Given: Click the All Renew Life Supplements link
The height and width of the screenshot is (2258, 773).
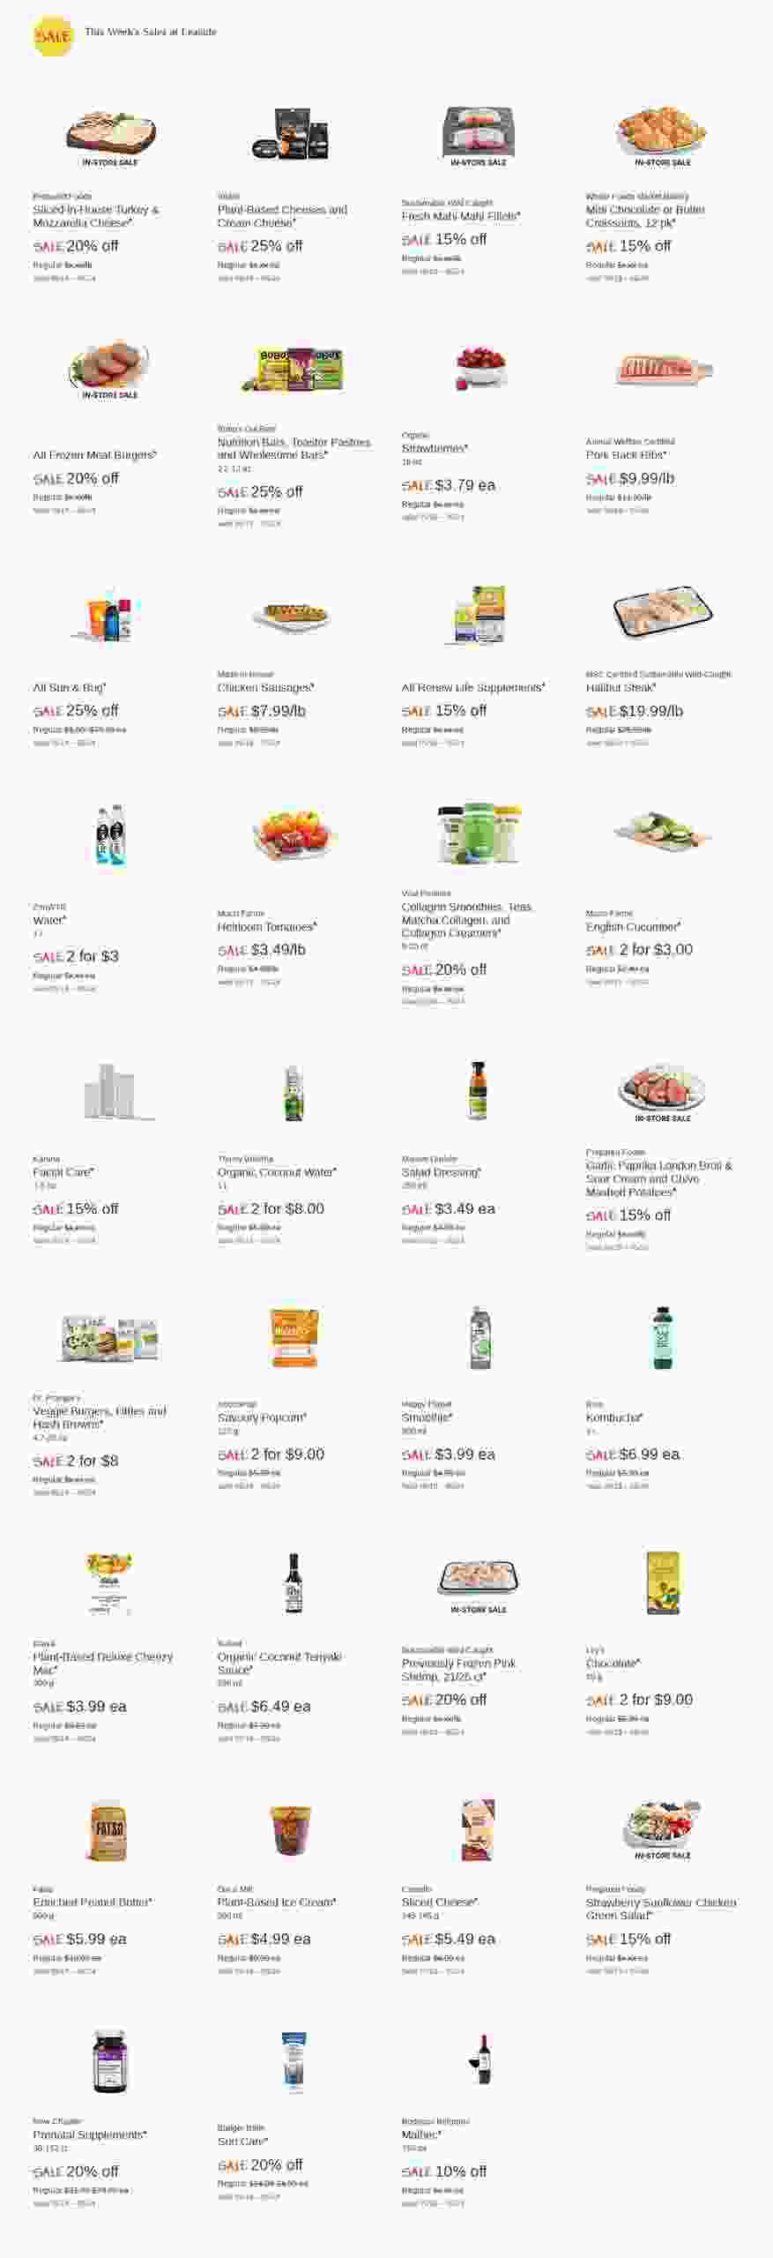Looking at the screenshot, I should click(x=472, y=688).
